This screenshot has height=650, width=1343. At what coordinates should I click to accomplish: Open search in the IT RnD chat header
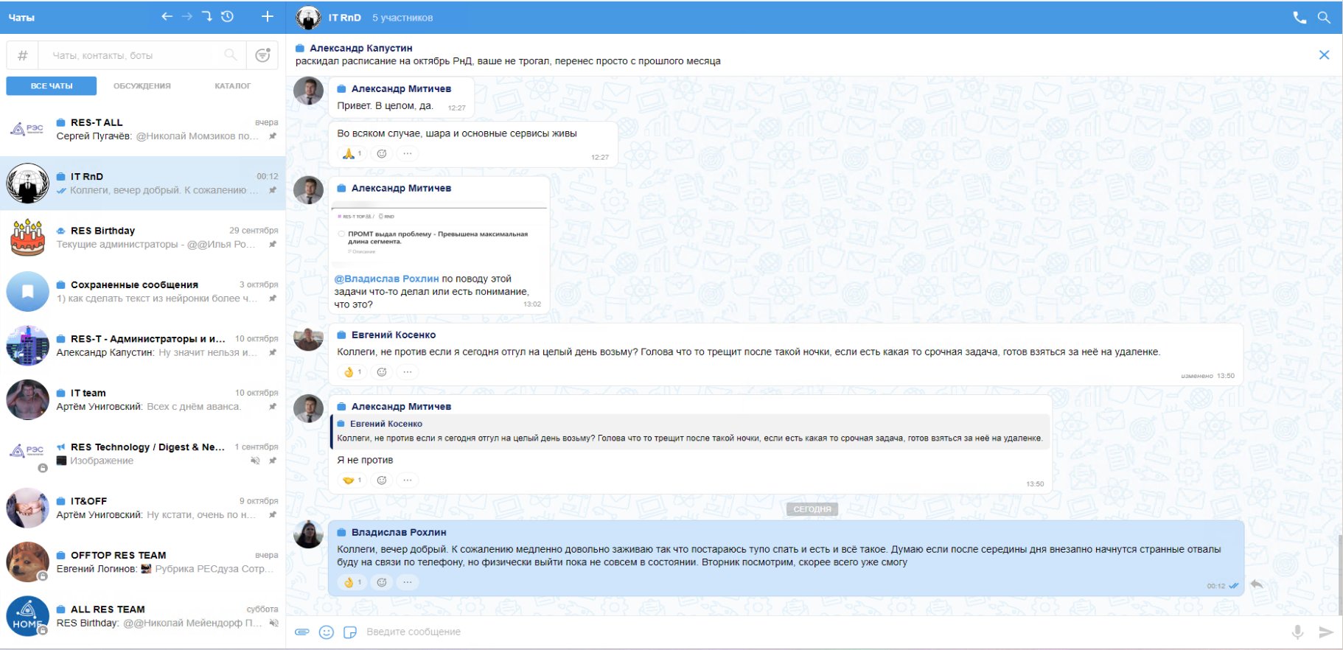[x=1324, y=18]
